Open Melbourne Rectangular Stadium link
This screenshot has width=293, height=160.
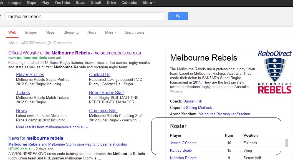click(x=224, y=114)
